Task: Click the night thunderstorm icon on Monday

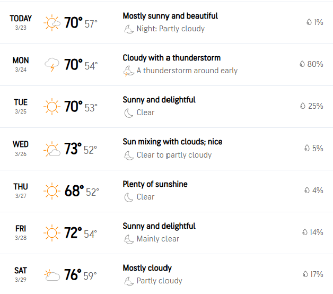Action: click(129, 71)
